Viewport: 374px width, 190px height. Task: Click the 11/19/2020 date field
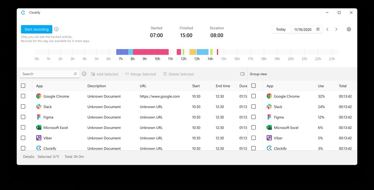[307, 29]
